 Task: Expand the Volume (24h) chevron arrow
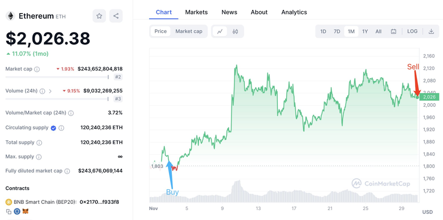(51, 91)
